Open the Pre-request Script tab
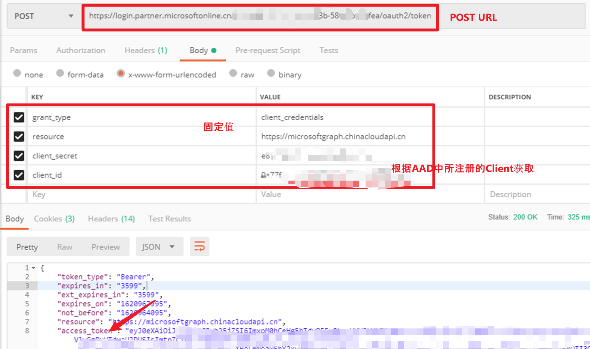Image resolution: width=590 pixels, height=349 pixels. coord(268,50)
